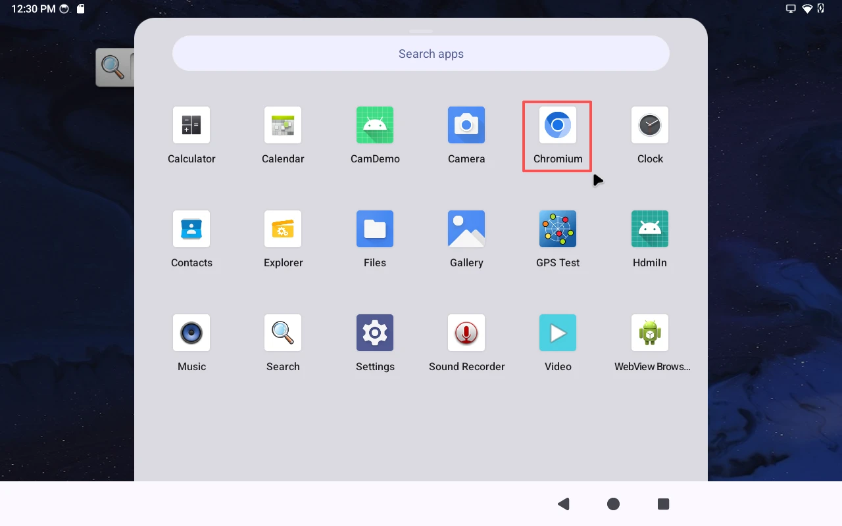Tap the Home navigation button
842x526 pixels.
pyautogui.click(x=613, y=504)
